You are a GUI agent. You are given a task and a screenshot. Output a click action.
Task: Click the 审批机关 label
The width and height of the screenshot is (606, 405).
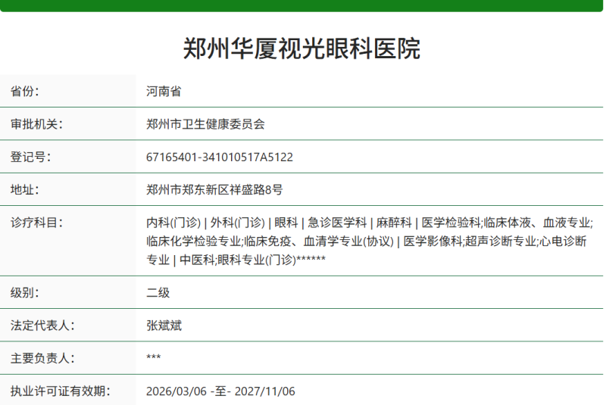(36, 124)
